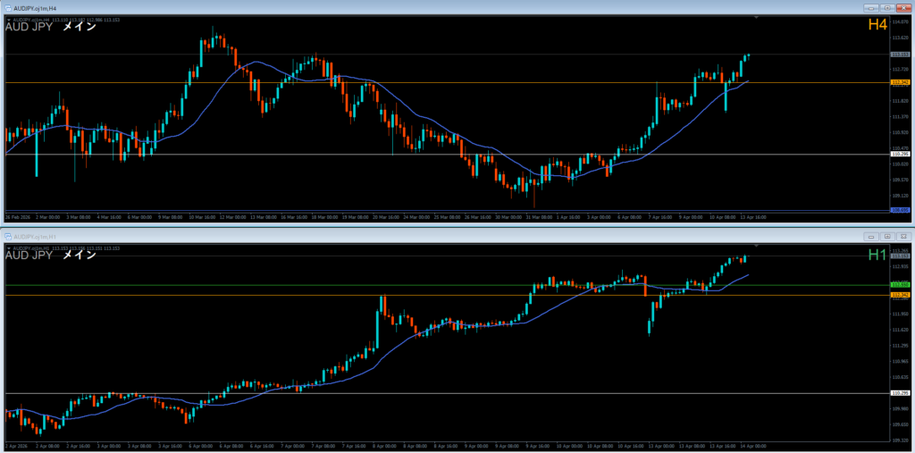Restore the H4 chart window size

pyautogui.click(x=888, y=7)
